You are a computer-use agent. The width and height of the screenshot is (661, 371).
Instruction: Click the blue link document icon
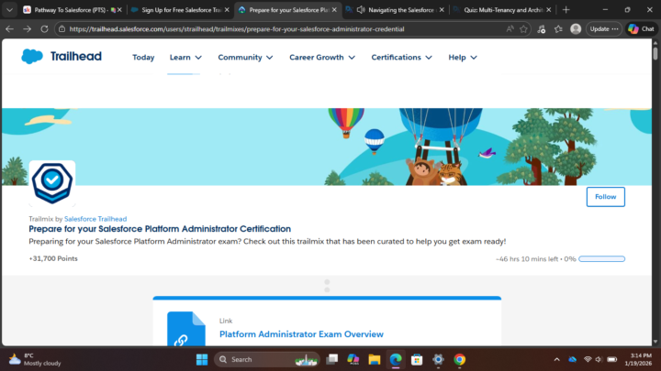(185, 329)
